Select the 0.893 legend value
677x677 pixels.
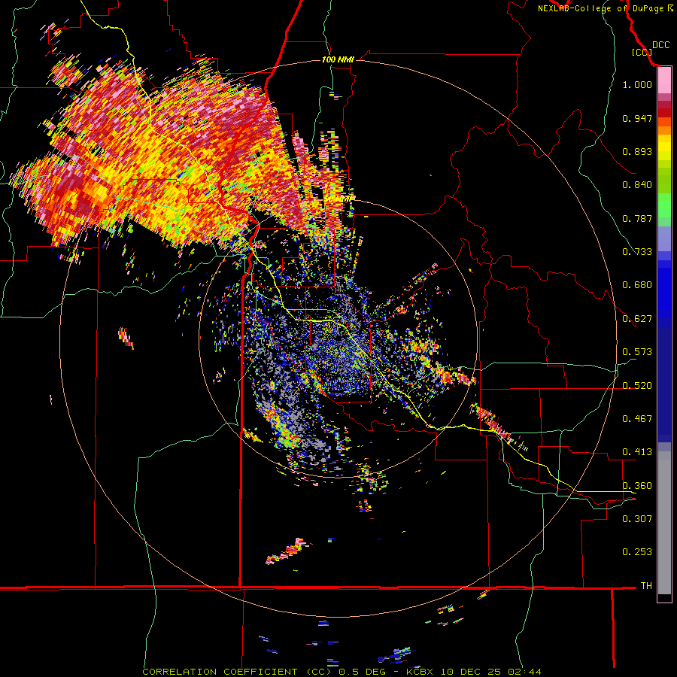637,151
